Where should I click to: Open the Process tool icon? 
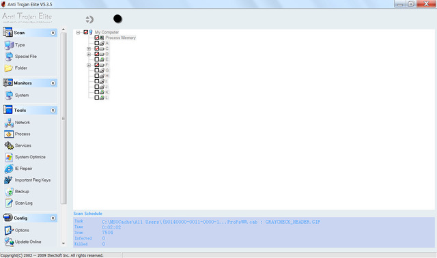pos(9,134)
